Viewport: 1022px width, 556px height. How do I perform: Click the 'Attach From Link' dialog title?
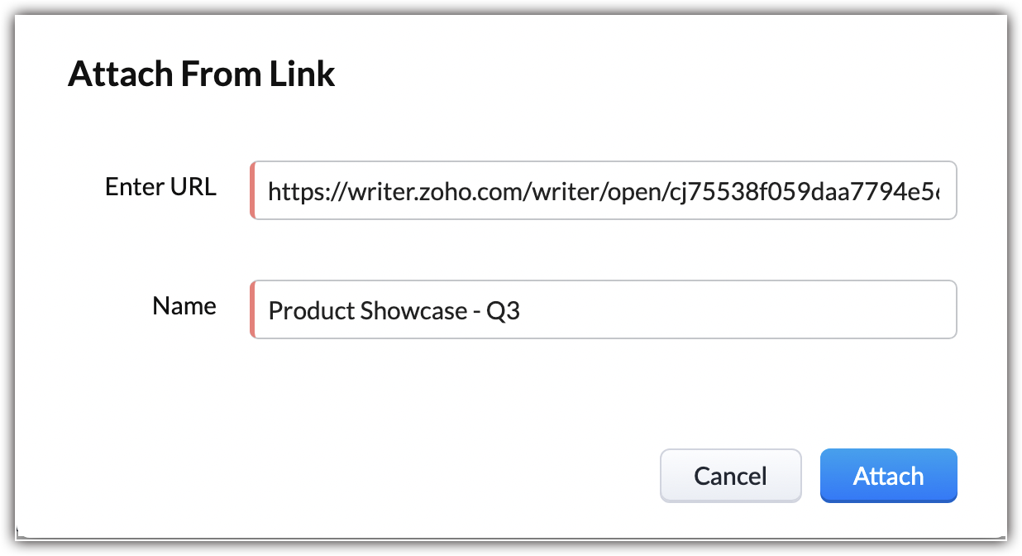[x=201, y=74]
